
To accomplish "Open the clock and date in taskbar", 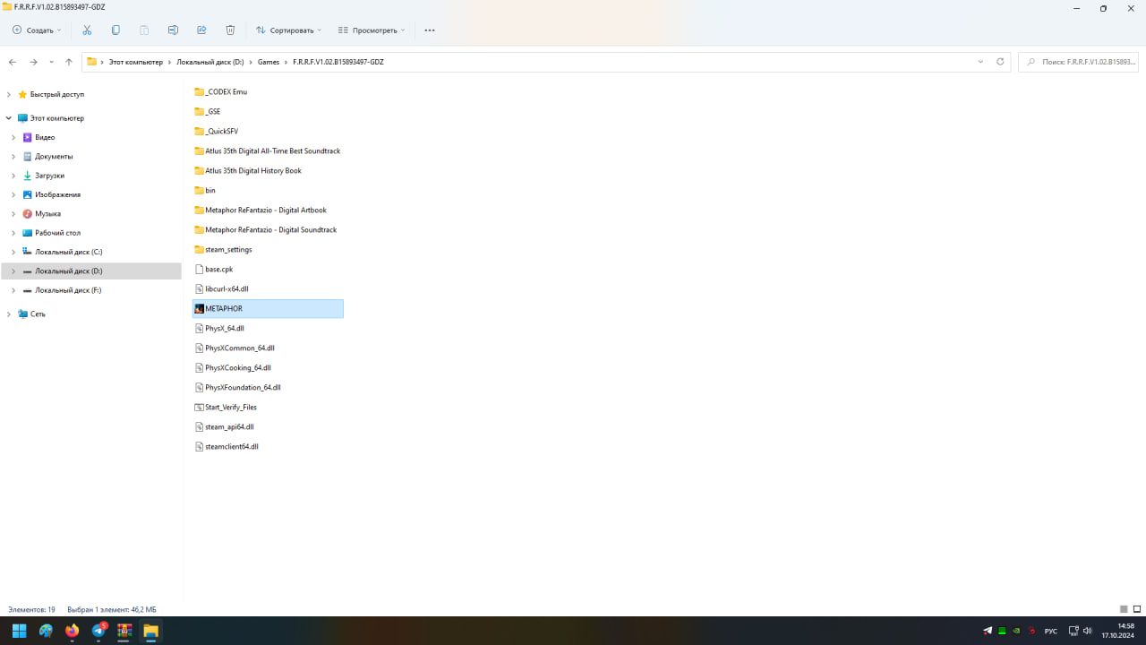I will point(1119,631).
